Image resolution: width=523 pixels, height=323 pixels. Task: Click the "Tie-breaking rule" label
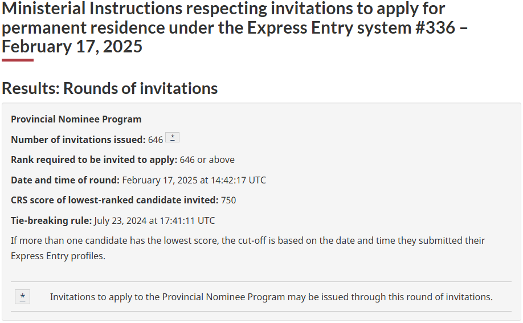tap(51, 220)
